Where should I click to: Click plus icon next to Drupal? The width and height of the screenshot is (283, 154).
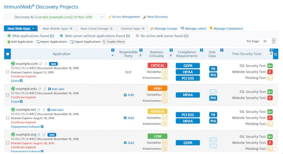21,102
